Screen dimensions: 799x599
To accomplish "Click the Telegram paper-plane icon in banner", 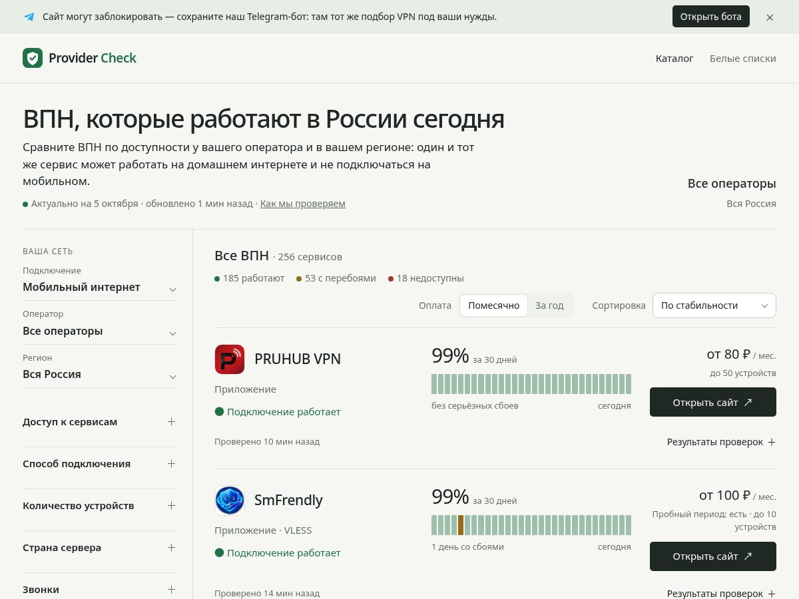I will [29, 17].
